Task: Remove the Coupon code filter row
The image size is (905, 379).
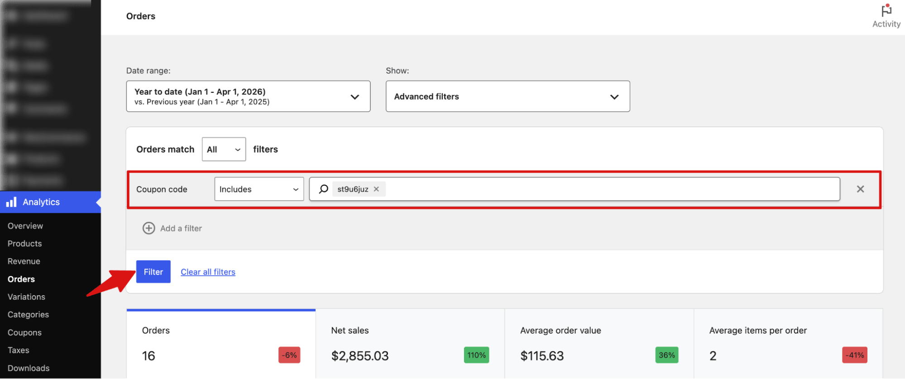Action: [x=860, y=189]
